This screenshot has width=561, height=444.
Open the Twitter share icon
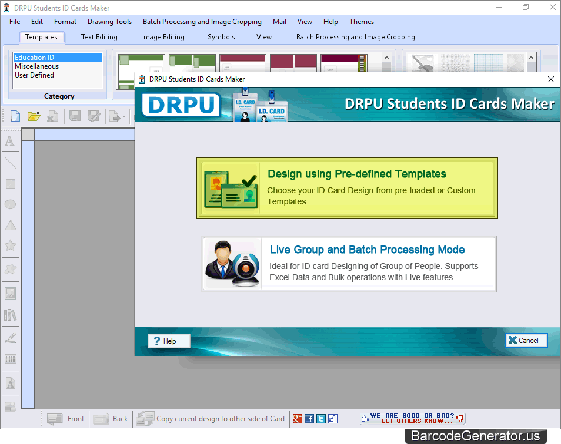coord(321,419)
